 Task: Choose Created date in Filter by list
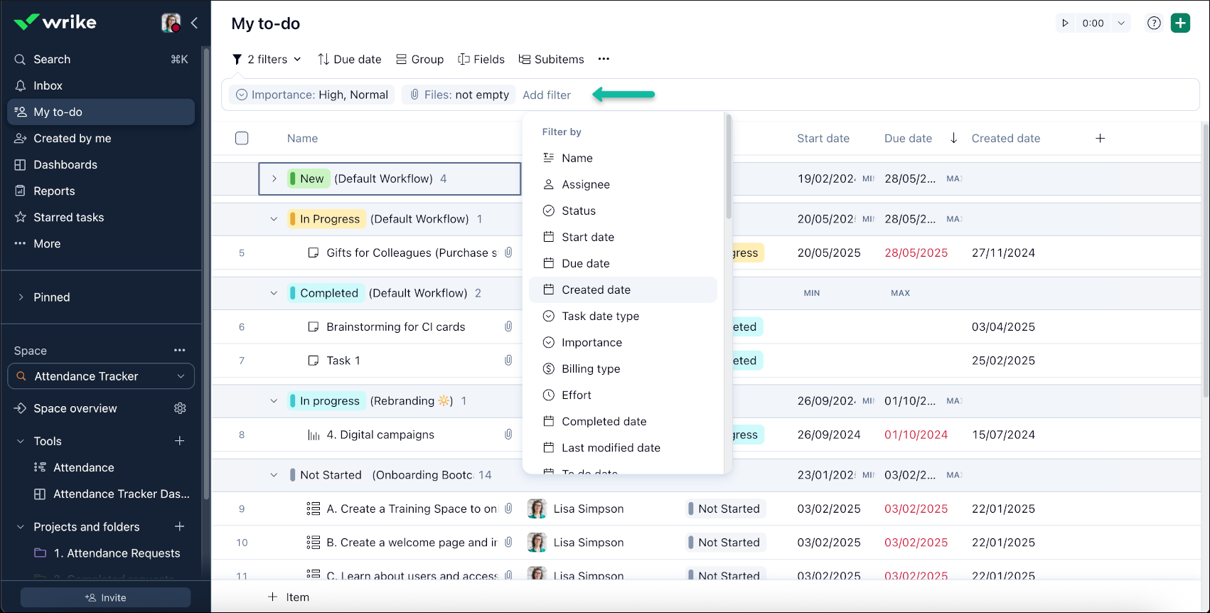tap(596, 289)
